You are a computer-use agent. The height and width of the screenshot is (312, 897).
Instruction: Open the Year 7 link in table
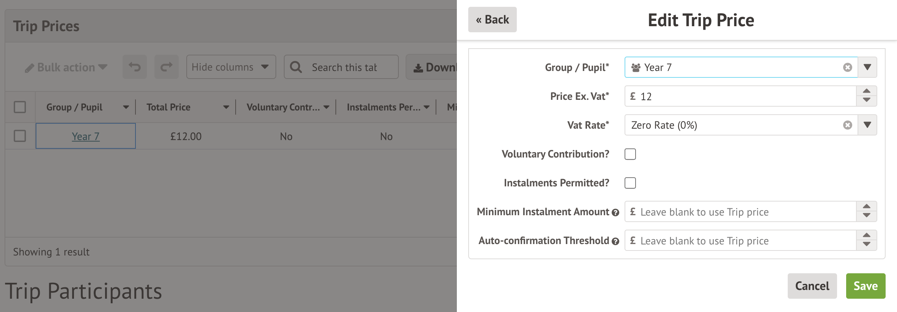click(x=86, y=136)
